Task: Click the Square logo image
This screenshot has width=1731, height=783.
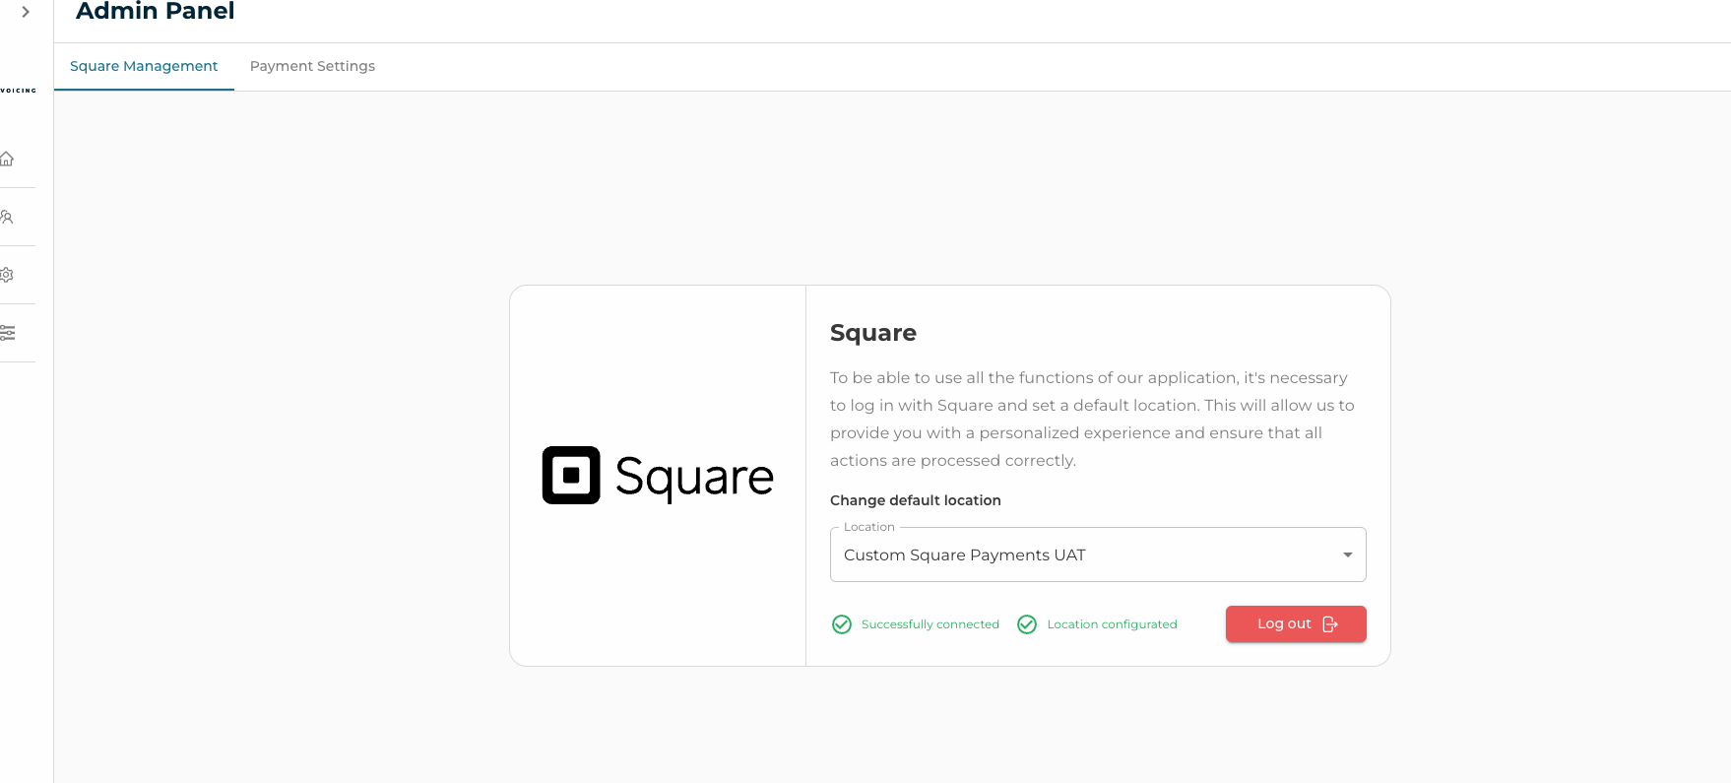Action: click(658, 476)
